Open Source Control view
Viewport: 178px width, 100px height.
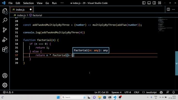coord(5,30)
